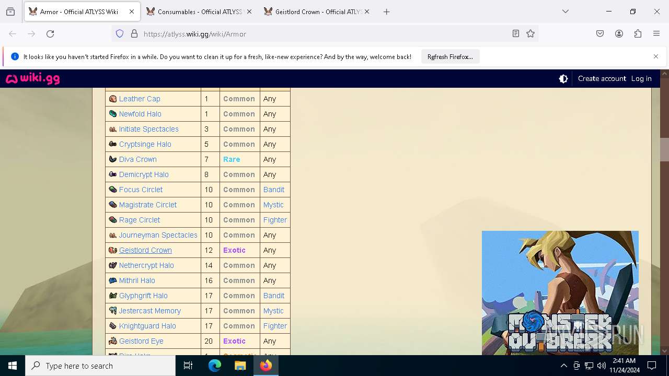The image size is (669, 376).
Task: Open the Mystic class link for Magistrate Circlet
Action: tap(273, 205)
